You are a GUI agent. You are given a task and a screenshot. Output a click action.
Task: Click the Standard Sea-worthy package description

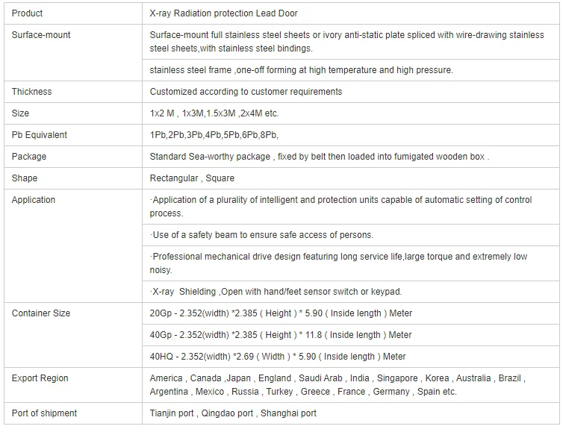318,157
